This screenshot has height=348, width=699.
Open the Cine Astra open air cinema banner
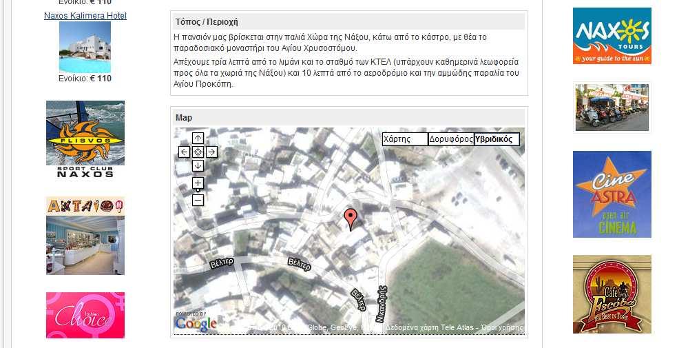click(x=612, y=194)
